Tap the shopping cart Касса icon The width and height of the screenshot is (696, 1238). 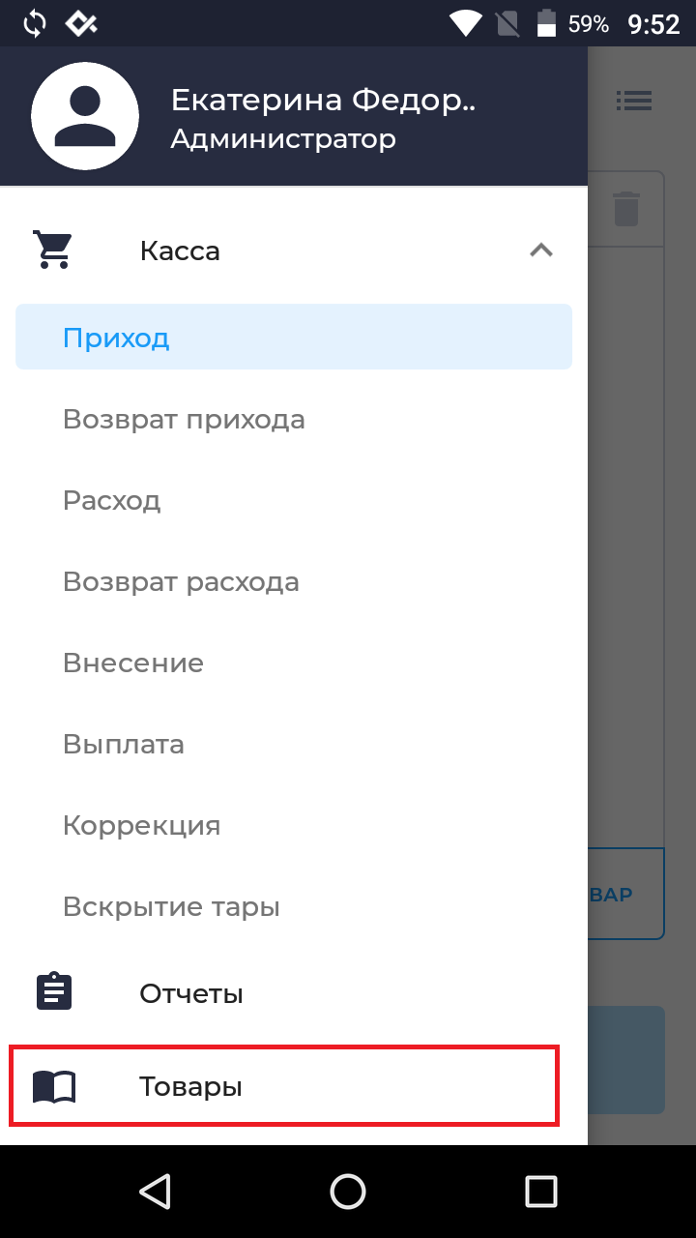pyautogui.click(x=52, y=250)
